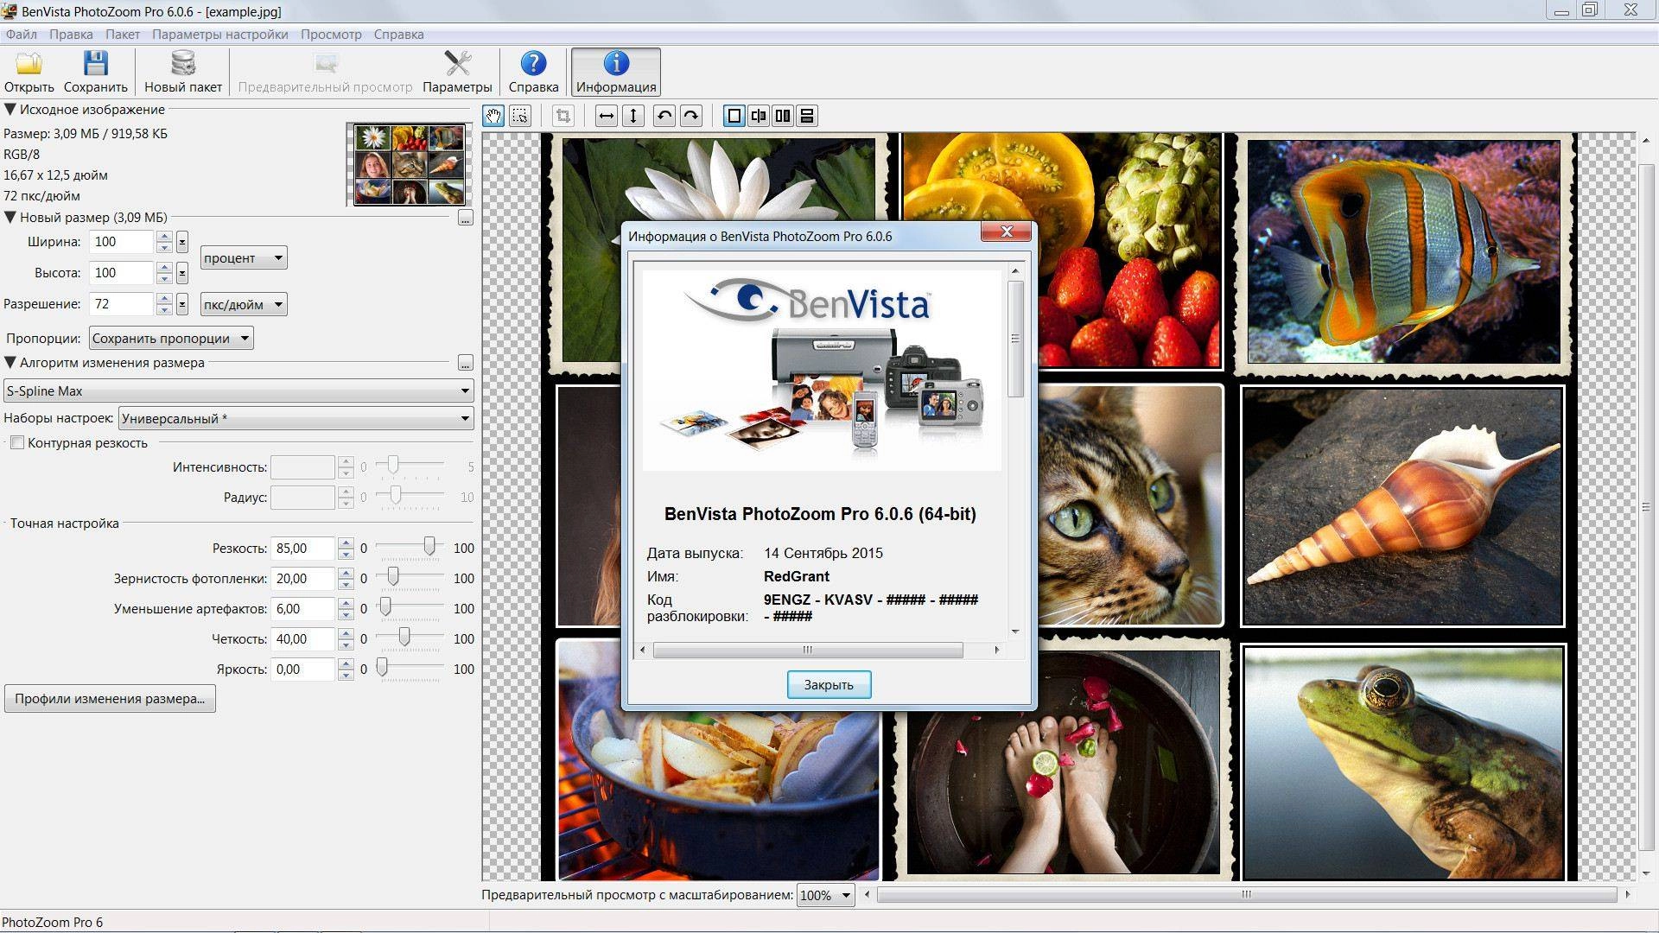1659x933 pixels.
Task: Open the Справка help icon
Action: (533, 72)
